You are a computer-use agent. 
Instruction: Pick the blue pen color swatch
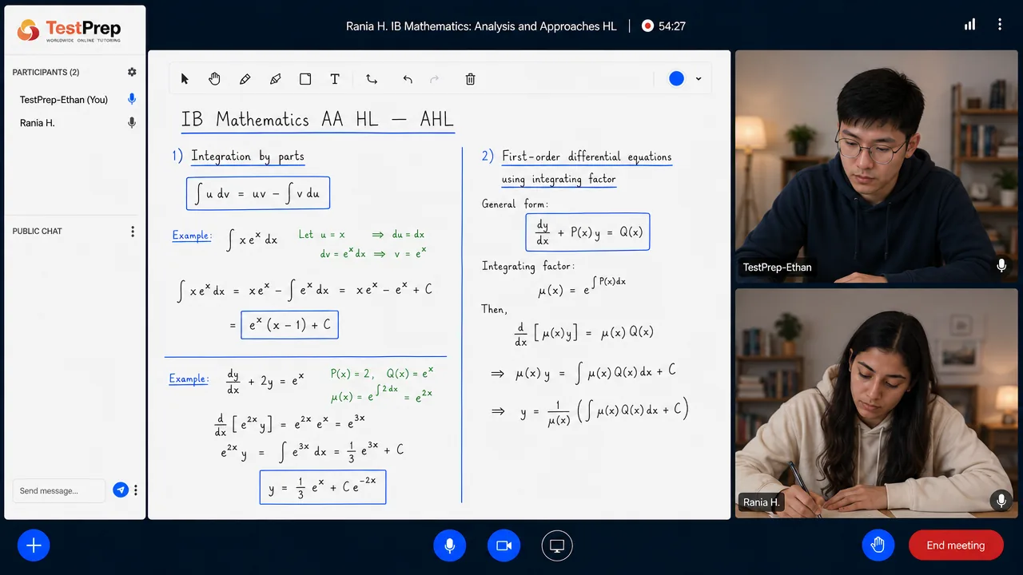coord(677,78)
